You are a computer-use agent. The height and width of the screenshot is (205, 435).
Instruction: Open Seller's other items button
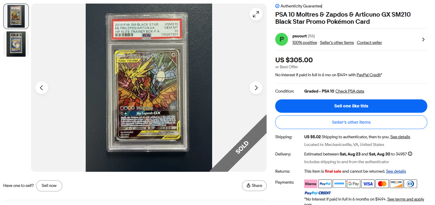(x=351, y=122)
